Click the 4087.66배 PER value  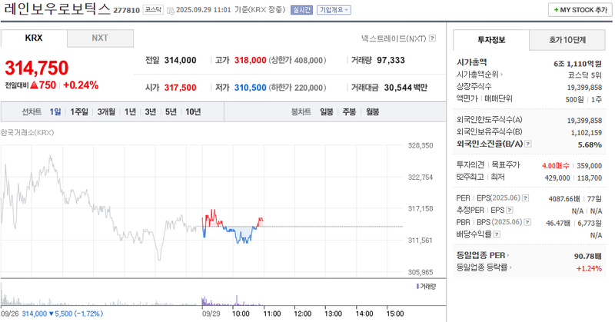(x=564, y=199)
